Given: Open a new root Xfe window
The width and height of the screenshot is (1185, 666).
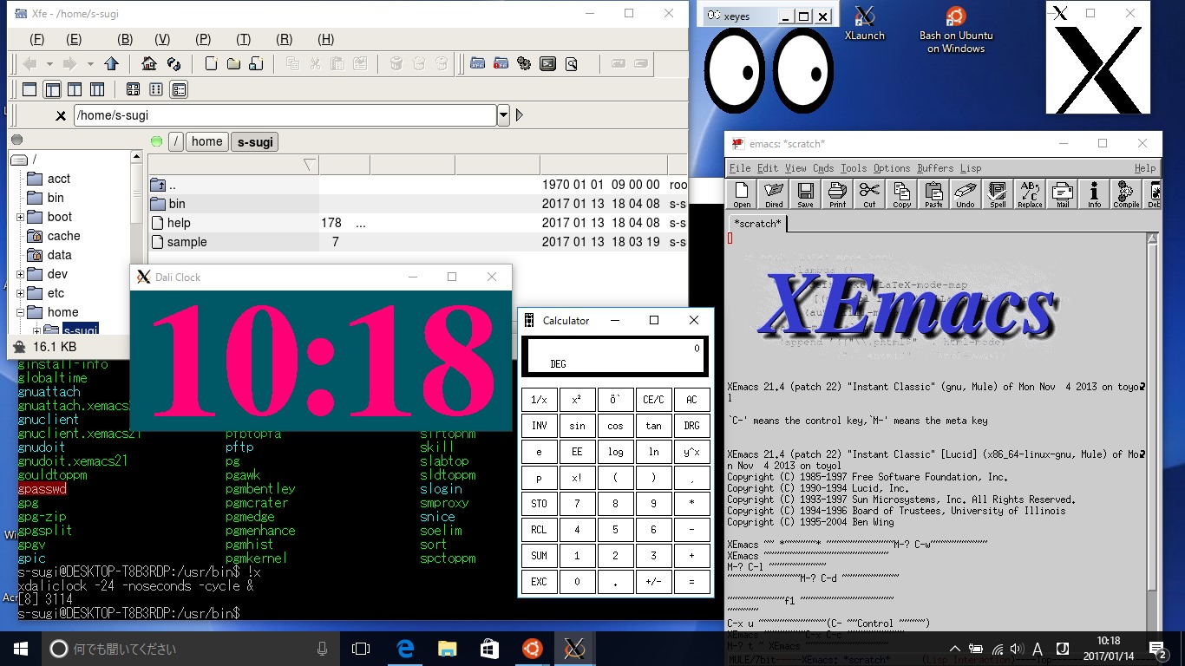Looking at the screenshot, I should [x=501, y=63].
